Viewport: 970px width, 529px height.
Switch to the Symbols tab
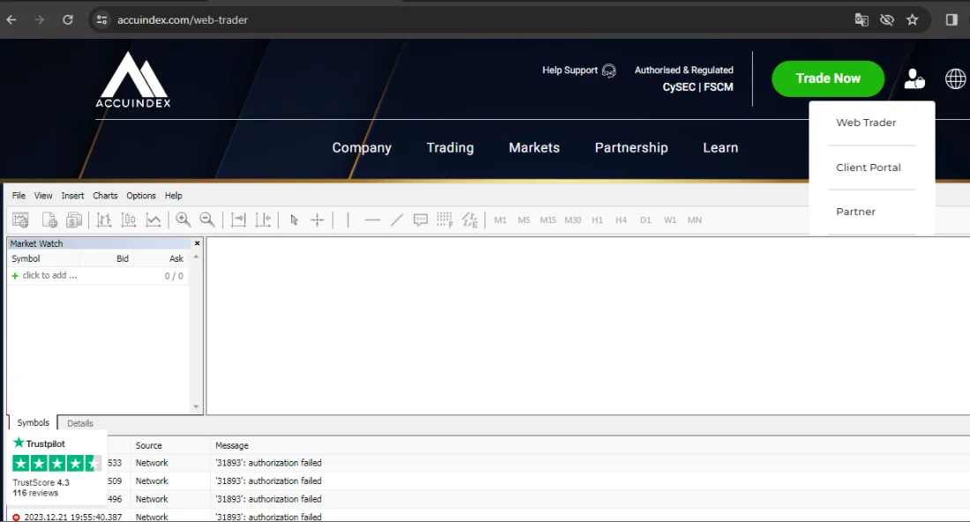33,422
